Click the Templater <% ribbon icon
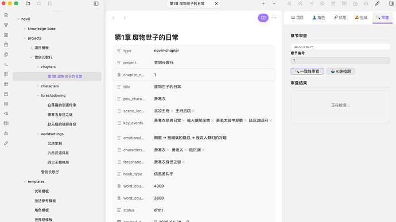 [6, 114]
